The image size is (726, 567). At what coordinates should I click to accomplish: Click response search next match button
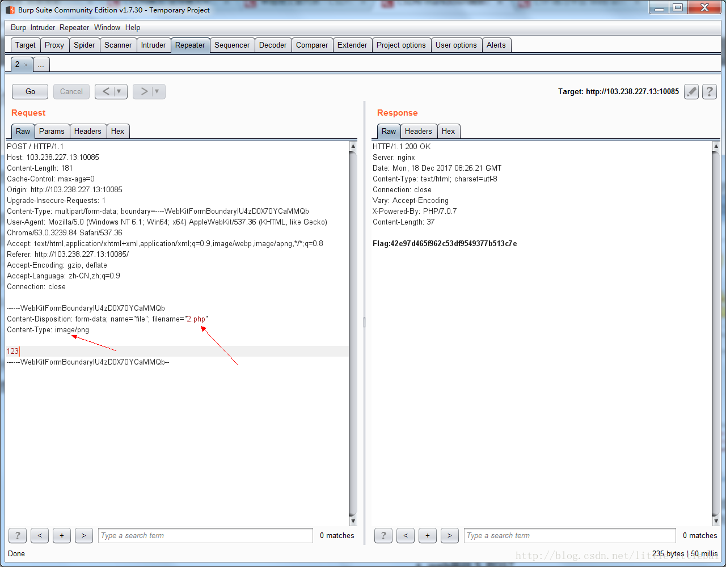pyautogui.click(x=450, y=535)
